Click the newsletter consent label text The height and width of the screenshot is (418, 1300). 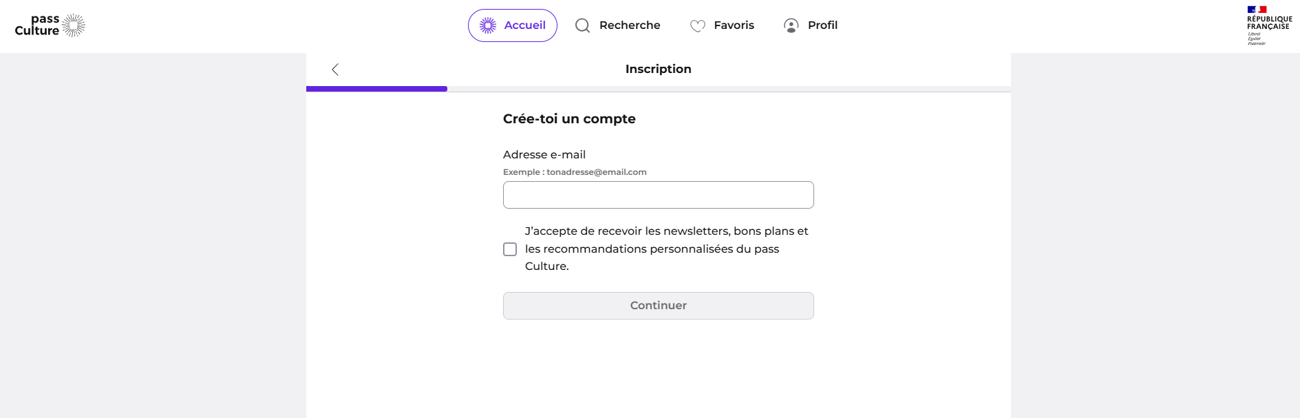tap(666, 249)
